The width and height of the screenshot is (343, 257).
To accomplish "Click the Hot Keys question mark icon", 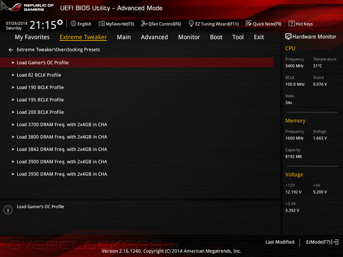I will [292, 24].
